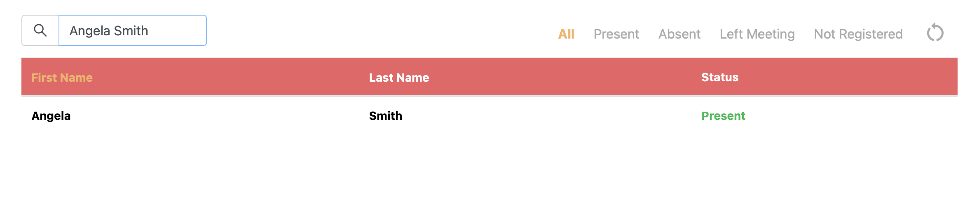Screen dimensions: 979x211
Task: Click the Smith last name cell
Action: pos(386,116)
